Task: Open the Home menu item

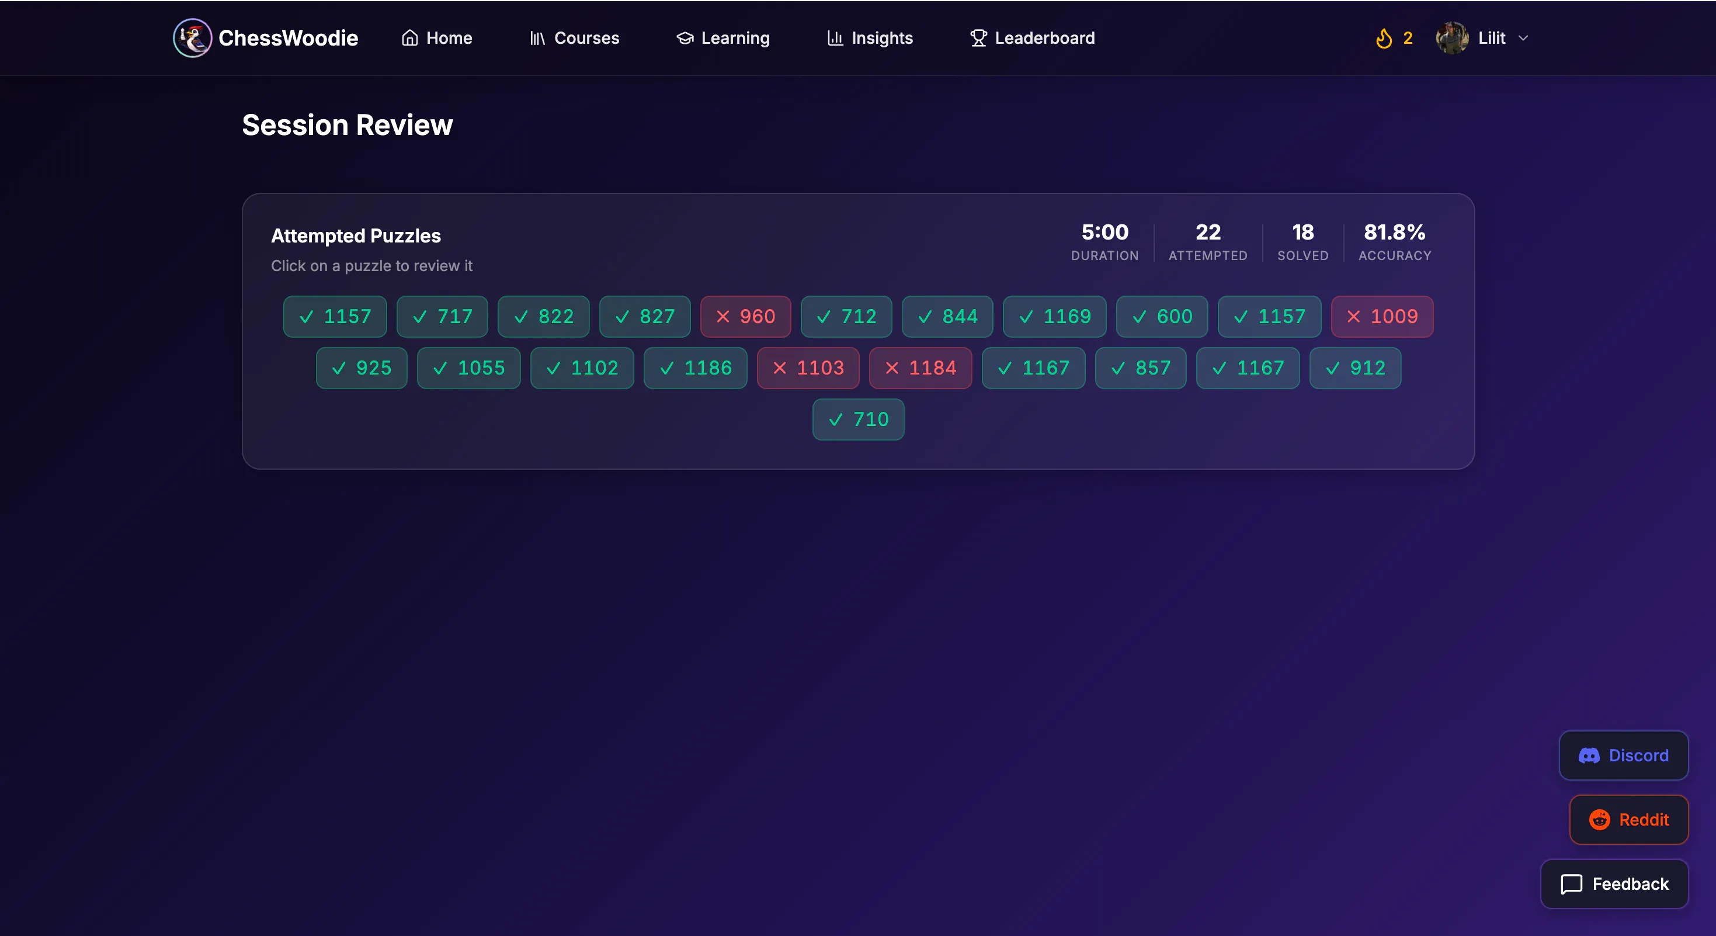Action: [437, 38]
